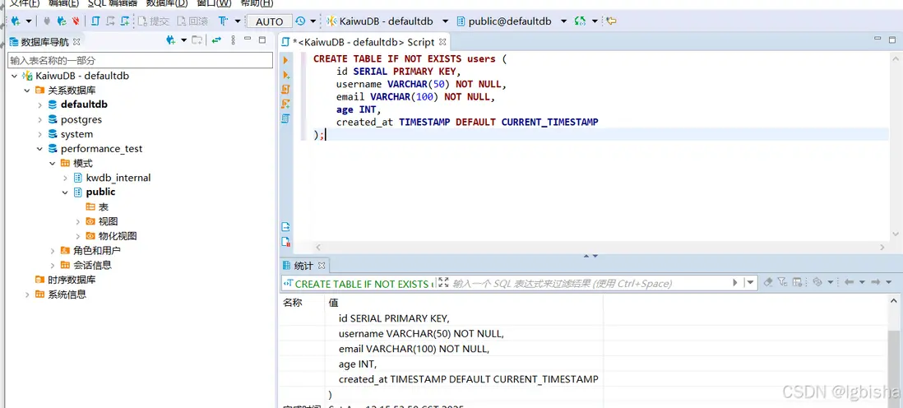
Task: Select the 表 folder under public
Action: pos(103,206)
